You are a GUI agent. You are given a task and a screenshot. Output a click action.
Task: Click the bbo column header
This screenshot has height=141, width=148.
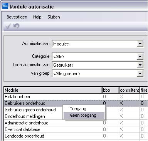110,90
